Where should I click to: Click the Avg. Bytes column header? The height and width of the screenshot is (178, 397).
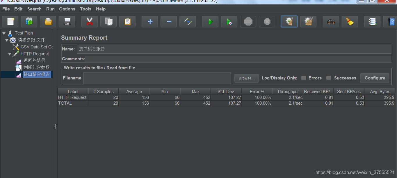(x=380, y=91)
